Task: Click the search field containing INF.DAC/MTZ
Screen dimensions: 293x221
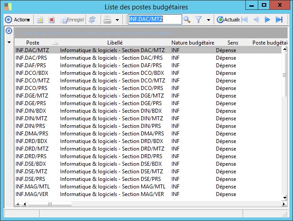Action: tap(155, 19)
